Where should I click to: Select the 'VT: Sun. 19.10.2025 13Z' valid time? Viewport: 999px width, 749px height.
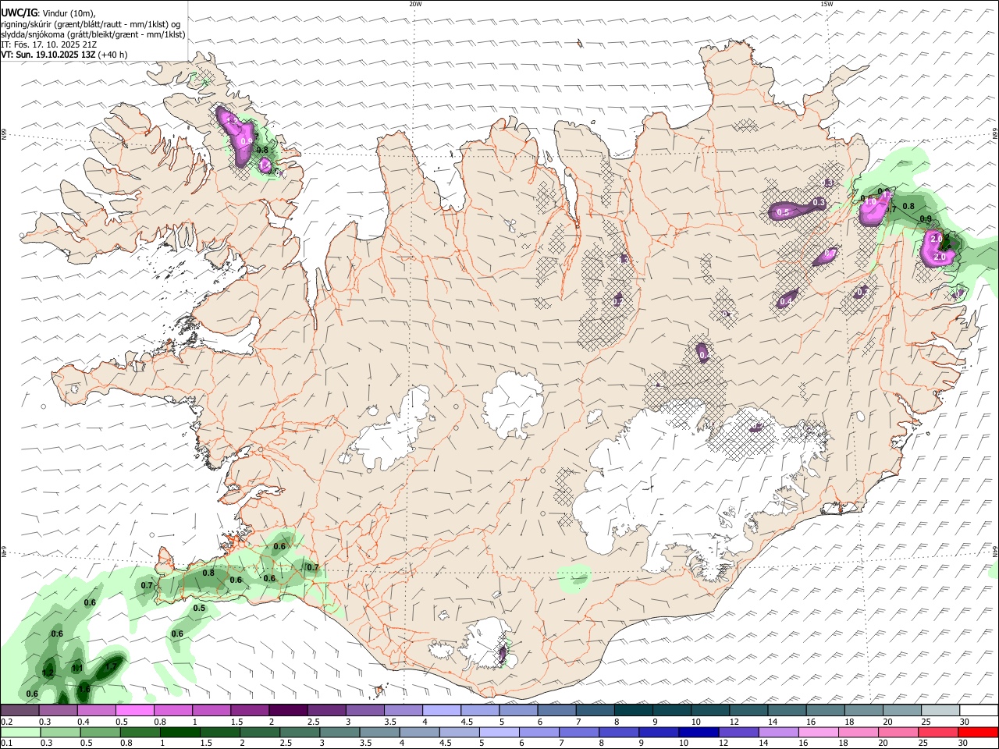(x=48, y=55)
